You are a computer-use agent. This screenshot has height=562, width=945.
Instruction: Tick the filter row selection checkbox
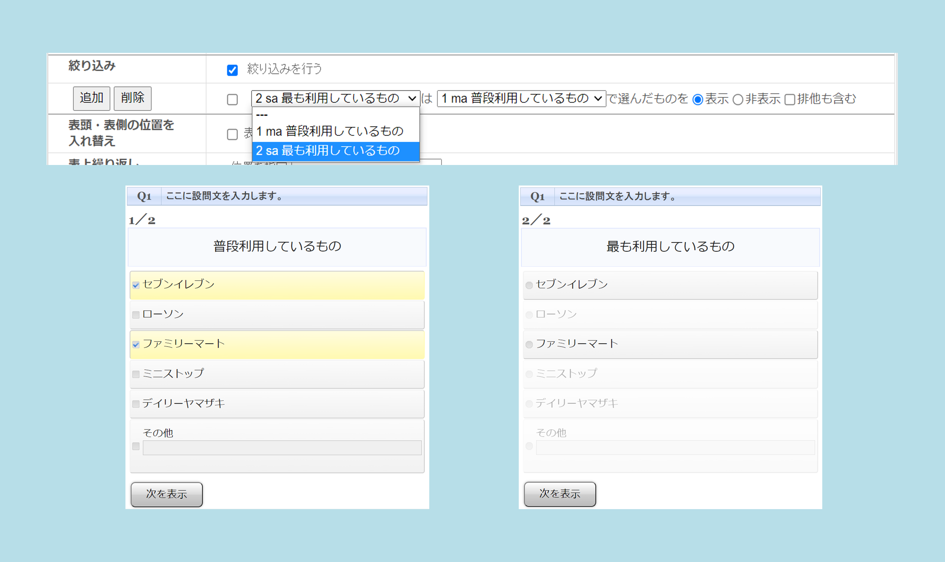tap(232, 100)
